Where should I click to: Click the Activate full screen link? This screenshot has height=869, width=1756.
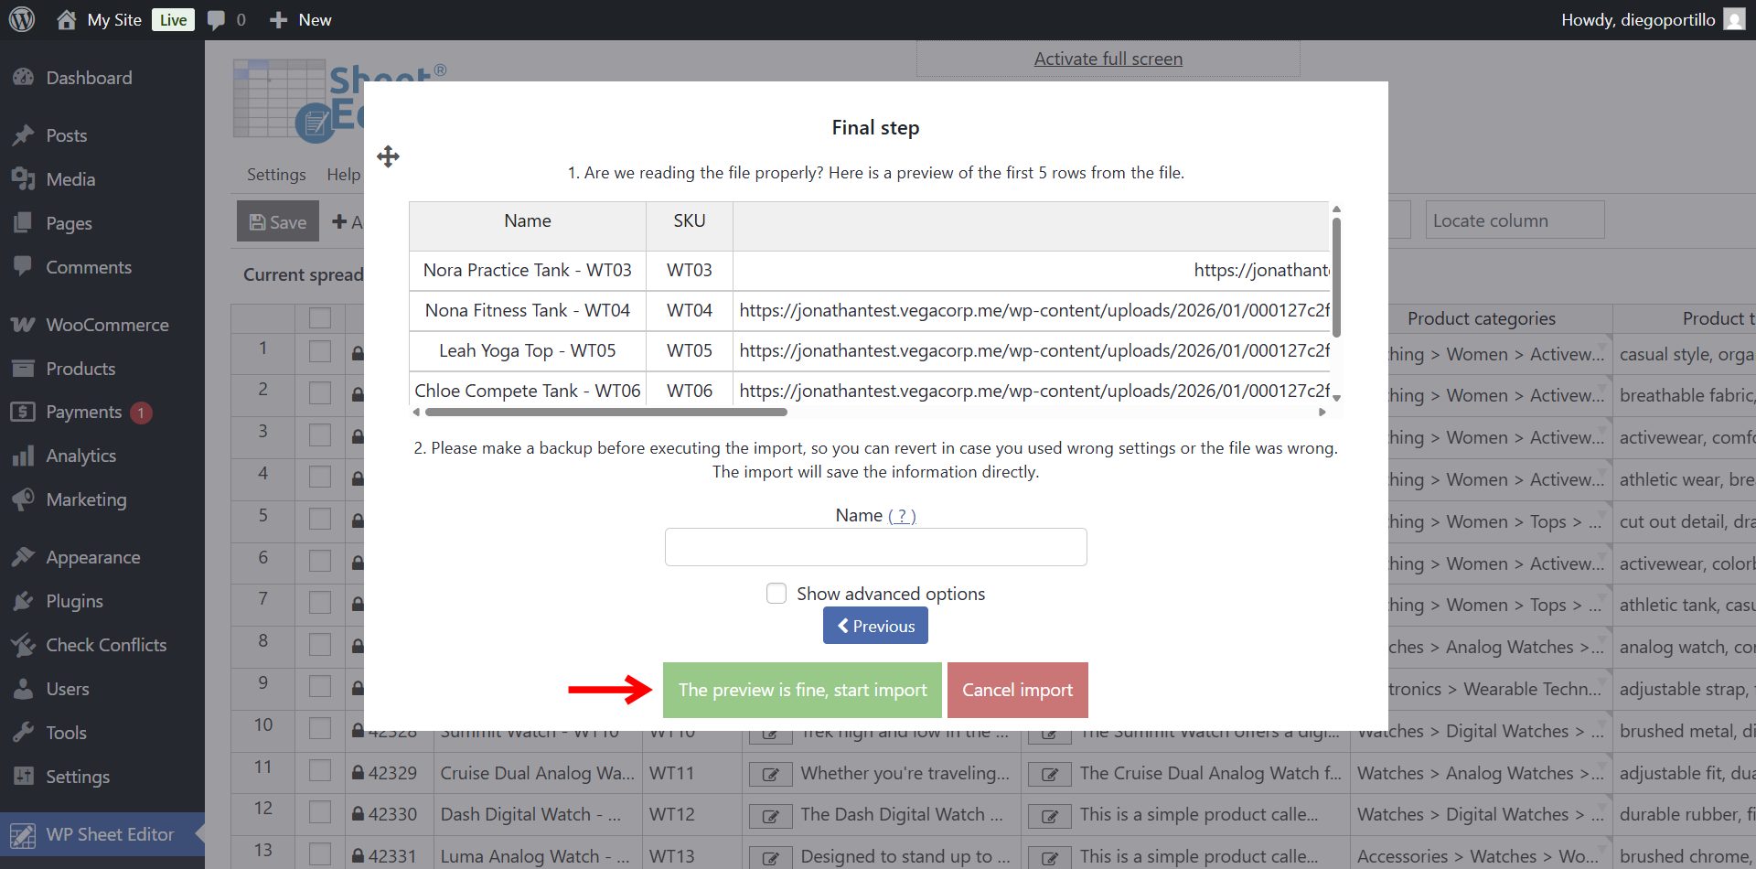click(1107, 58)
